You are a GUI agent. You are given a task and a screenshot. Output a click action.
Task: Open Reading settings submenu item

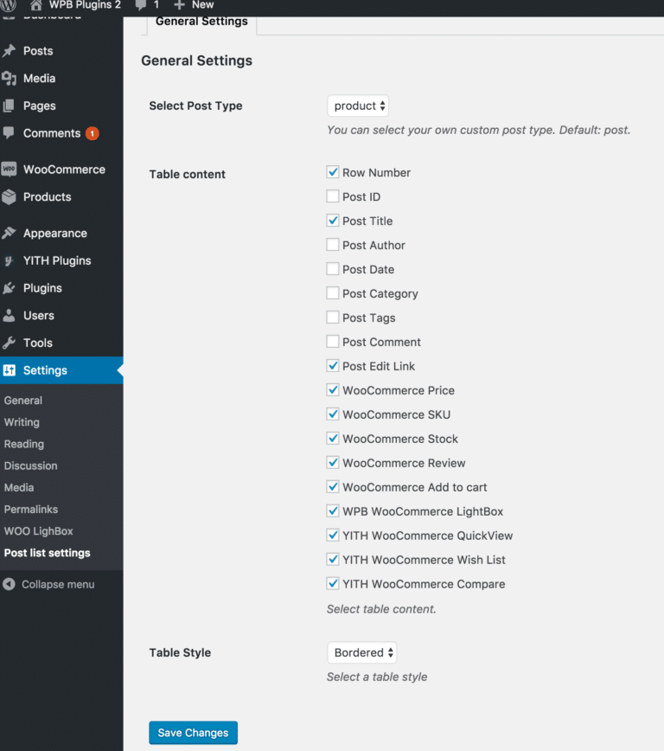point(24,444)
